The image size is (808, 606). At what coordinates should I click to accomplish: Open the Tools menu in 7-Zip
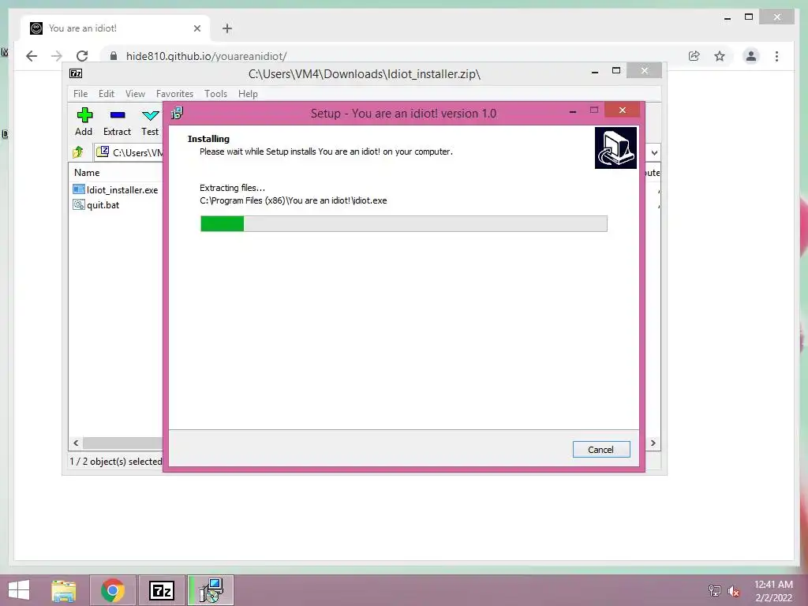tap(215, 94)
